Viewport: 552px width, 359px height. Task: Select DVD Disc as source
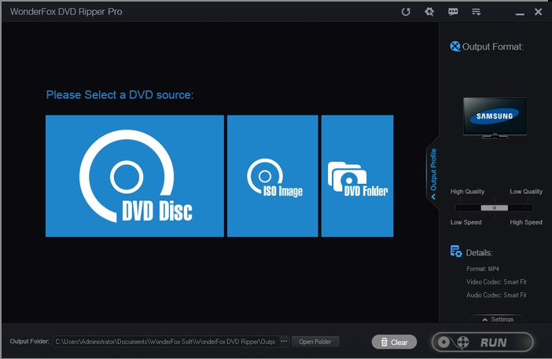click(134, 176)
